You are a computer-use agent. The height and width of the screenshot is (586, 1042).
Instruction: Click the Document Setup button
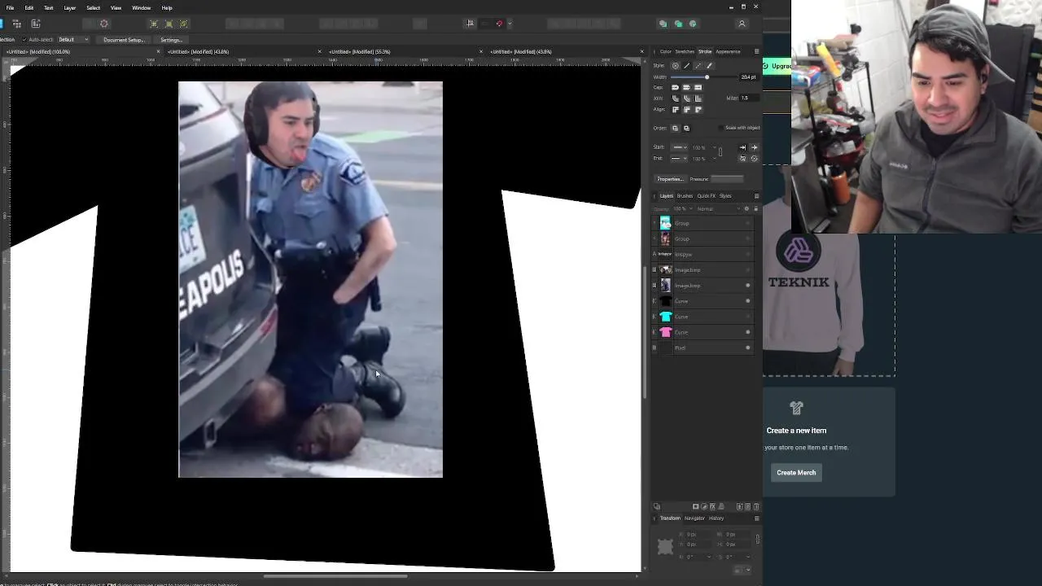124,39
